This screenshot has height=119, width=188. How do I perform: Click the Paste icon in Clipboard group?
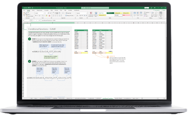pyautogui.click(x=24, y=13)
